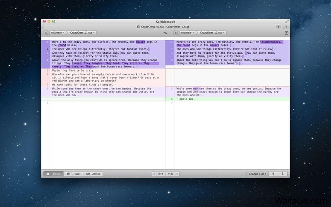This screenshot has width=331, height=207.
Task: Open the right example folder dropdown
Action: pos(188,32)
